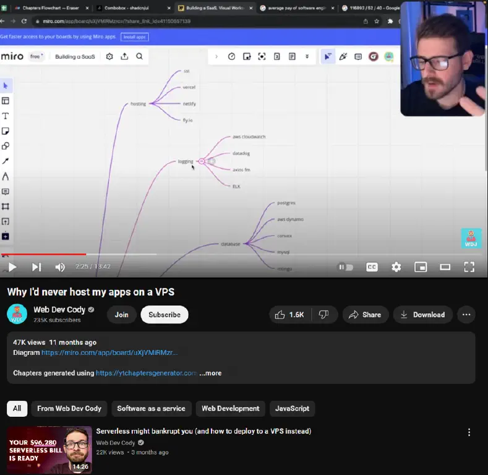
Task: Reload the page in the browser
Action: tap(24, 21)
